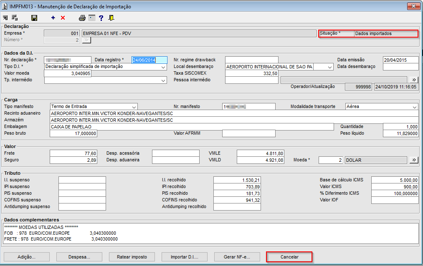Click the Nr. declaração input field

pos(68,60)
